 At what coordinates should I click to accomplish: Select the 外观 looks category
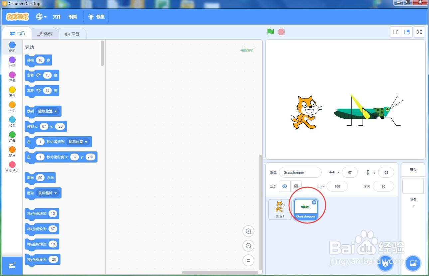pos(12,62)
